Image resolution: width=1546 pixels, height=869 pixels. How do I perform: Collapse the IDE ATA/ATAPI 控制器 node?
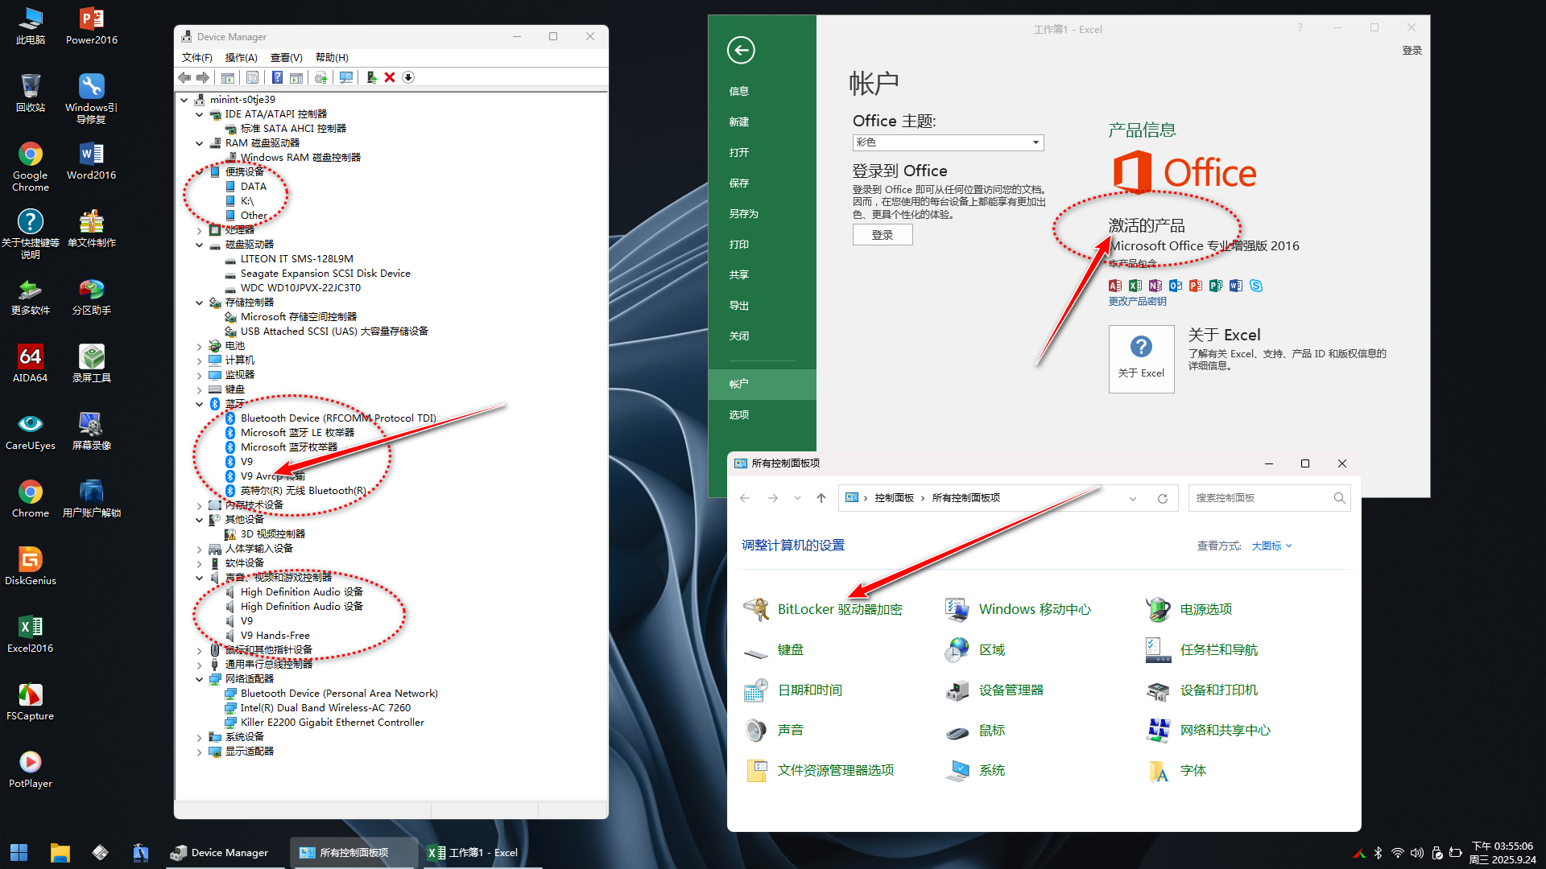coord(199,114)
